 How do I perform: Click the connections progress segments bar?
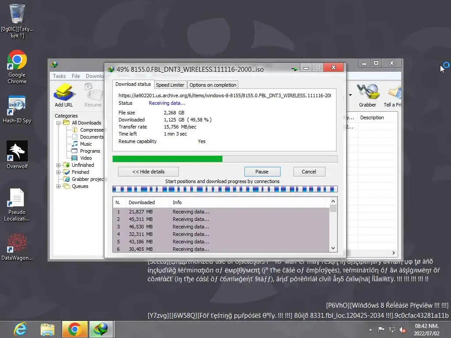pyautogui.click(x=225, y=189)
